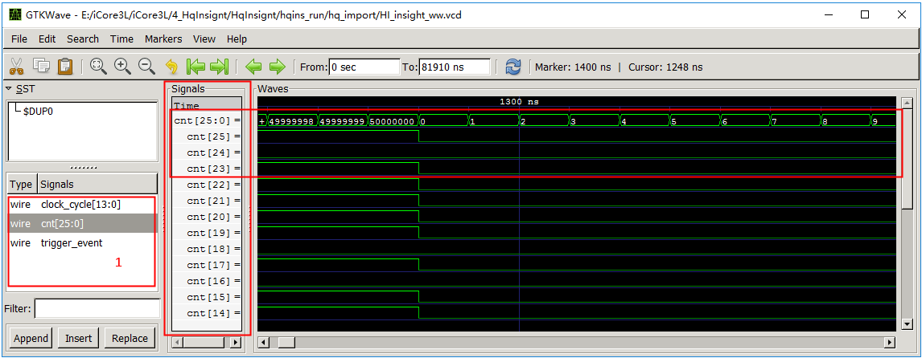Click the Zoom Fit magnifier icon
Image resolution: width=922 pixels, height=358 pixels.
[98, 67]
